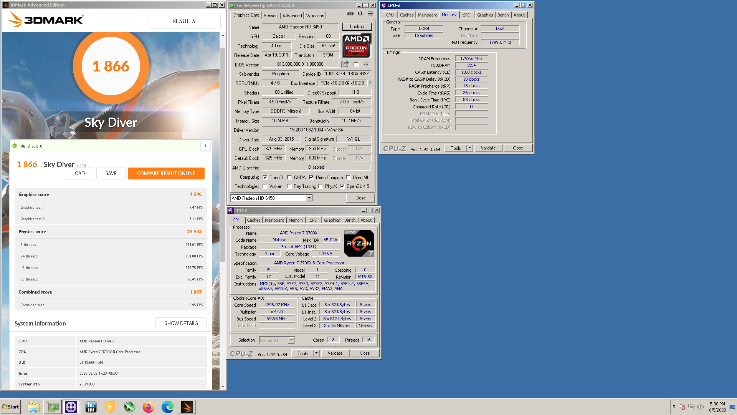Open GPU-Z taskbar icon
The height and width of the screenshot is (415, 737).
coord(53,407)
